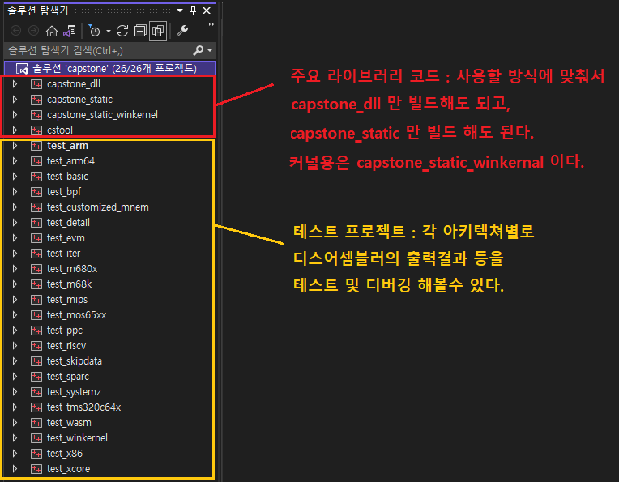Viewport: 619px width, 482px height.
Task: Expand the test_arm64 project
Action: tap(15, 160)
